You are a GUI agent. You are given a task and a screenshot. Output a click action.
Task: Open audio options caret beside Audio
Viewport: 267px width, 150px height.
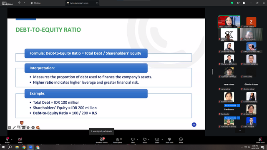click(x=12, y=139)
